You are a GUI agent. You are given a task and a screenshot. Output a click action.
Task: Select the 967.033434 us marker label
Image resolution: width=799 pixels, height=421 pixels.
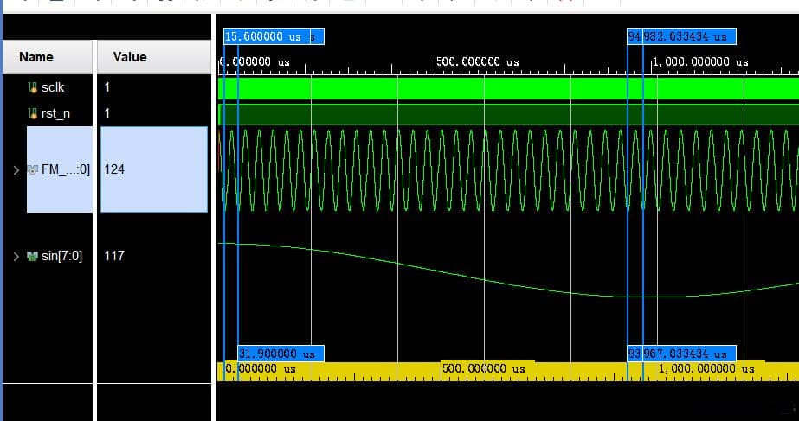click(689, 354)
